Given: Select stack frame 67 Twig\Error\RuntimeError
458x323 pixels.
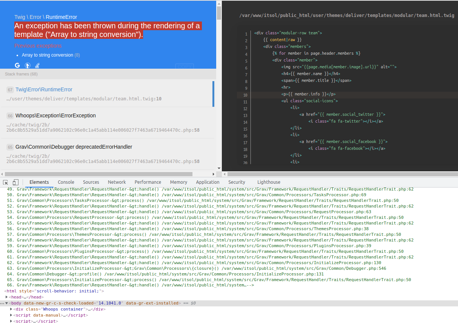Looking at the screenshot, I should pyautogui.click(x=107, y=94).
